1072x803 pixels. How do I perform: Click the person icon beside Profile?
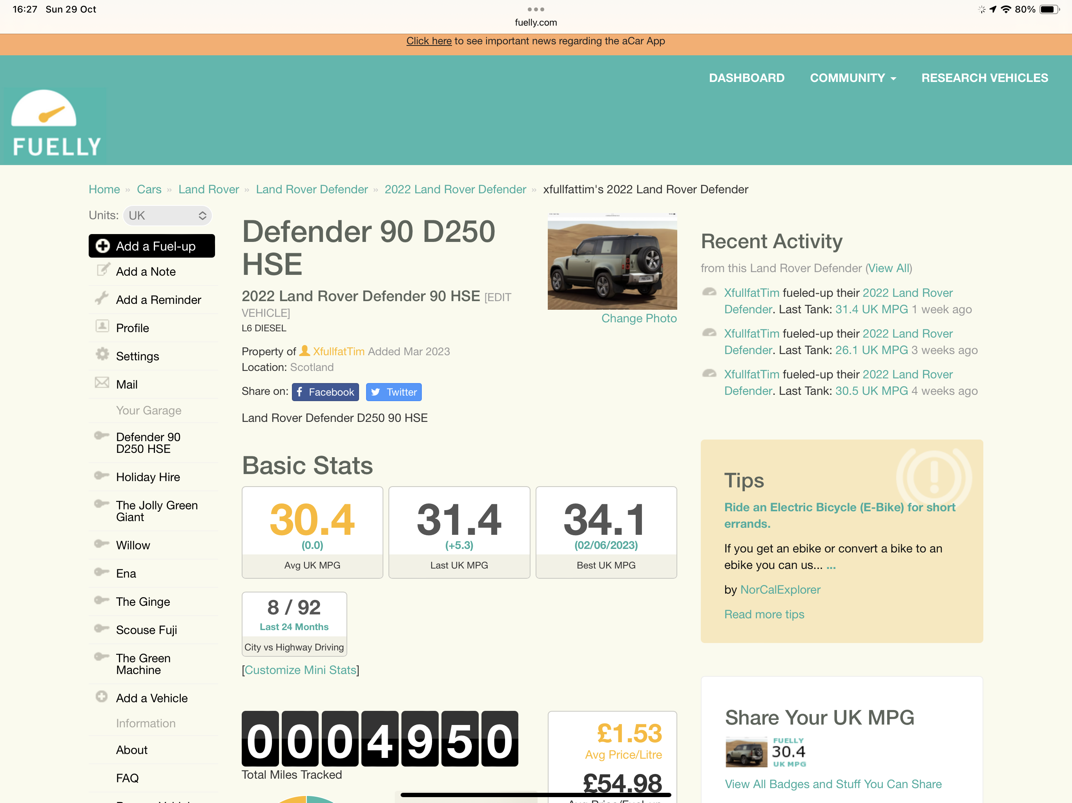tap(102, 326)
